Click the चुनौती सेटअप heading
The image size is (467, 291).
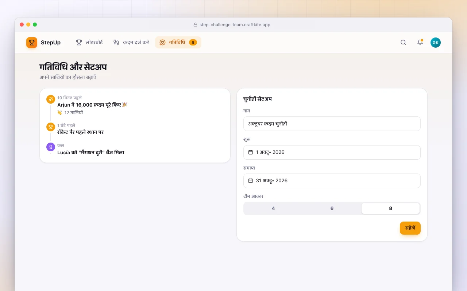258,99
